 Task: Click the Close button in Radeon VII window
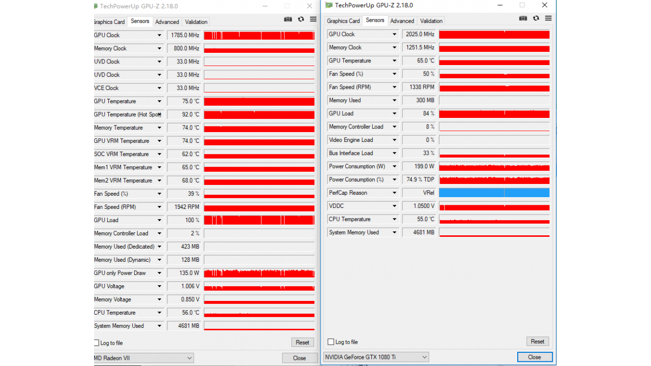[x=300, y=358]
